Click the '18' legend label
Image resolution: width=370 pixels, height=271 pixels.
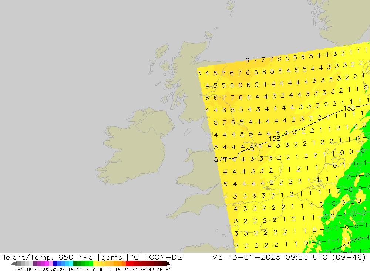[x=118, y=270]
